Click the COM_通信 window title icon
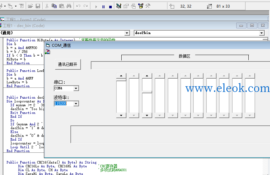The image size is (270, 175). [x=48, y=45]
